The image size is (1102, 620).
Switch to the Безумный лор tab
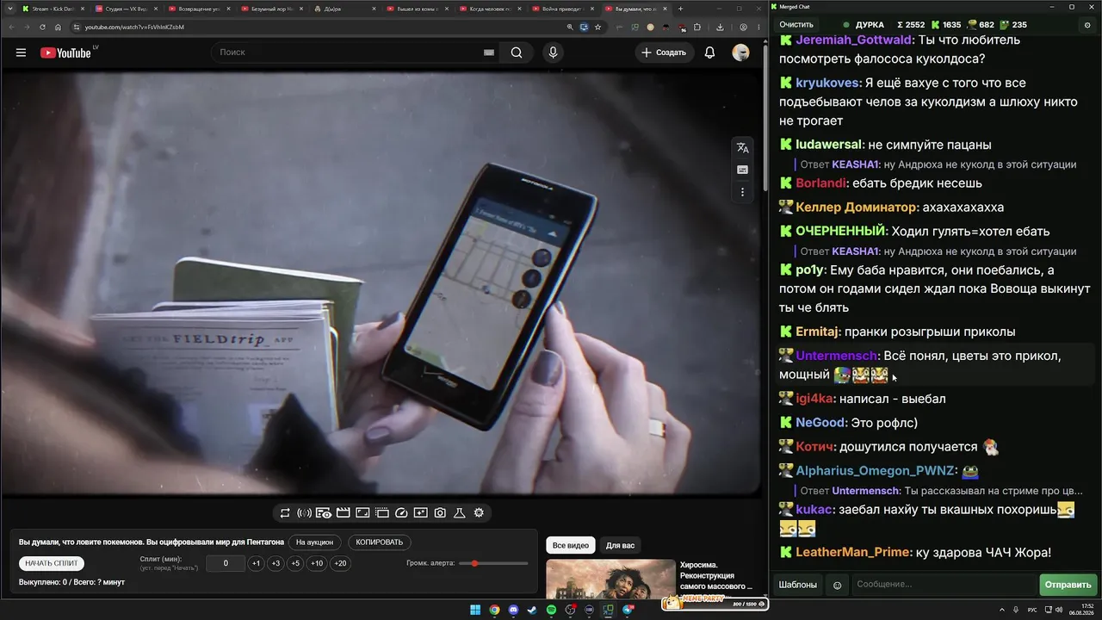tap(272, 9)
